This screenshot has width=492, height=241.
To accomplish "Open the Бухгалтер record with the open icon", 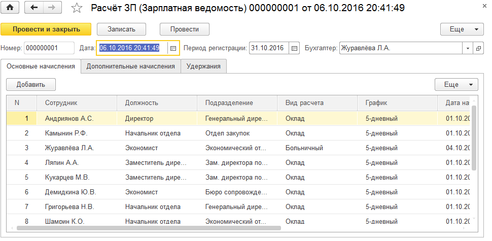I will click(478, 48).
